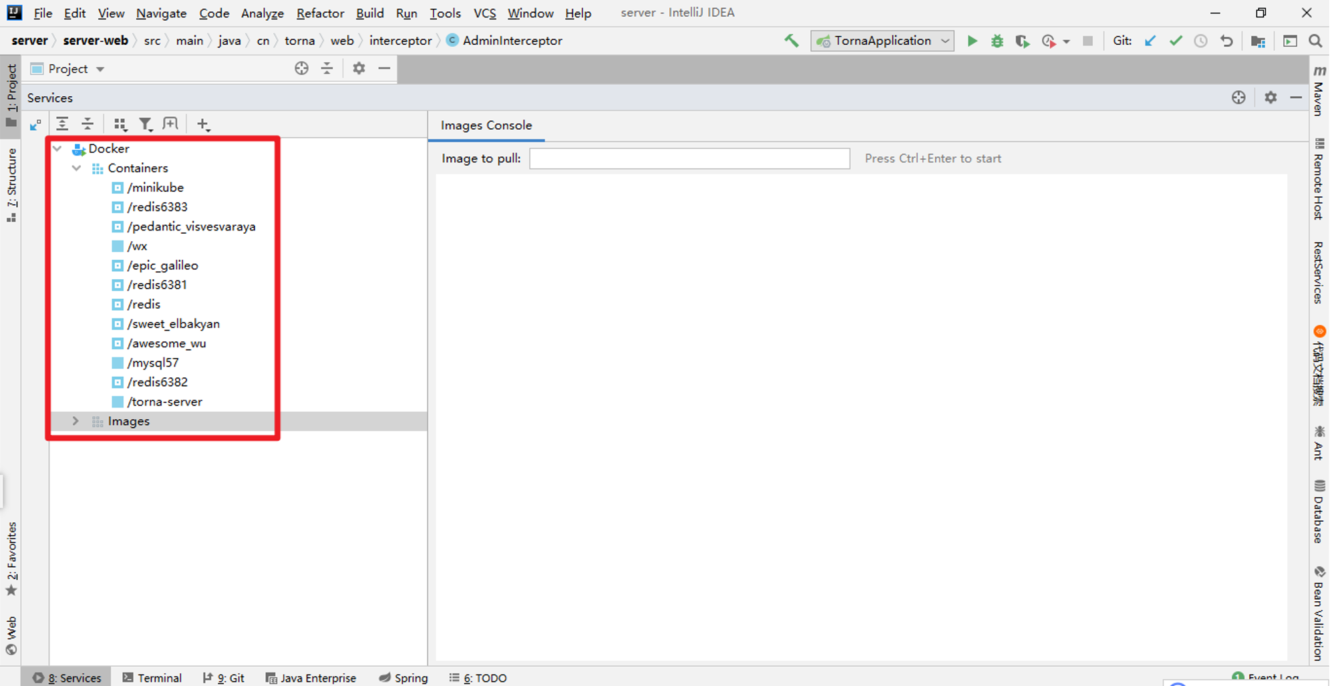Open Project Structure icon
1336x686 pixels.
[1258, 41]
